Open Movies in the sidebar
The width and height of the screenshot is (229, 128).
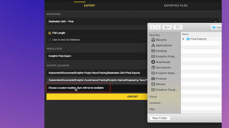coord(158,84)
